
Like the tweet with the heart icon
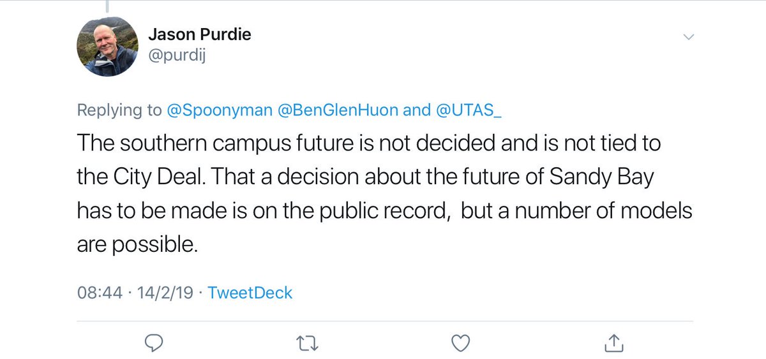coord(460,343)
